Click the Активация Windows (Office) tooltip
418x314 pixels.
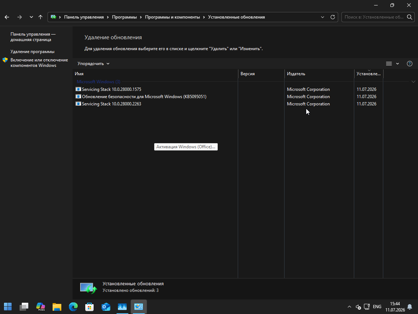(x=186, y=147)
